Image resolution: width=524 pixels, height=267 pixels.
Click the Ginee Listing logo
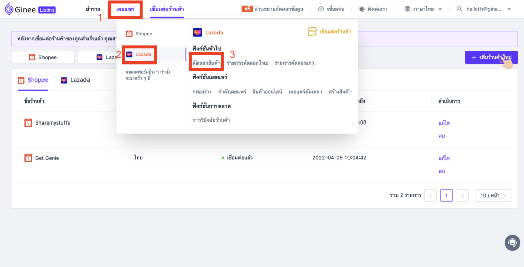(x=30, y=9)
